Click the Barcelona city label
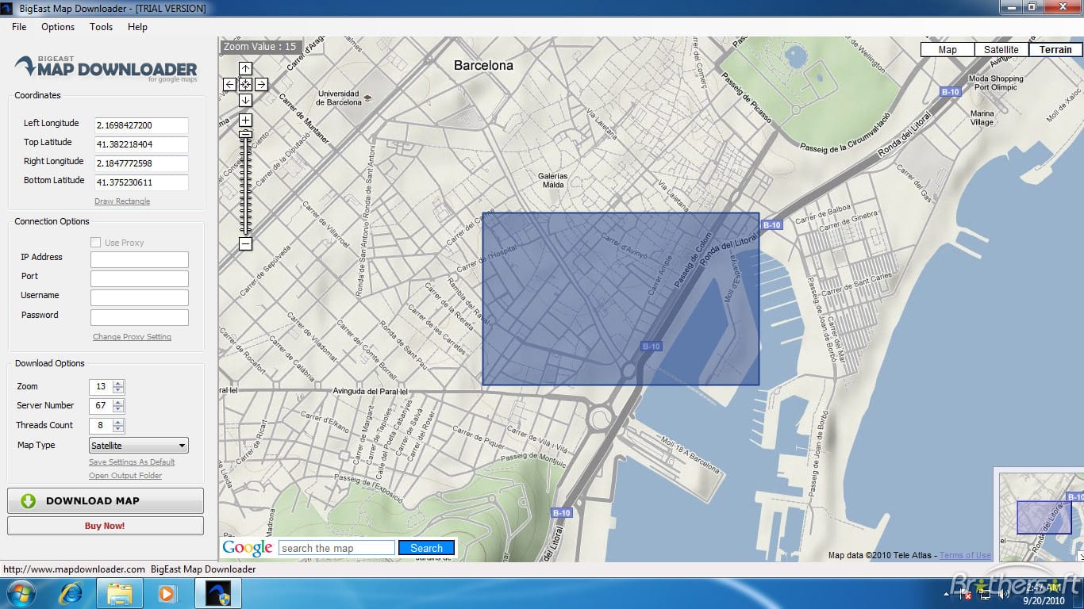The height and width of the screenshot is (609, 1084). coord(483,66)
